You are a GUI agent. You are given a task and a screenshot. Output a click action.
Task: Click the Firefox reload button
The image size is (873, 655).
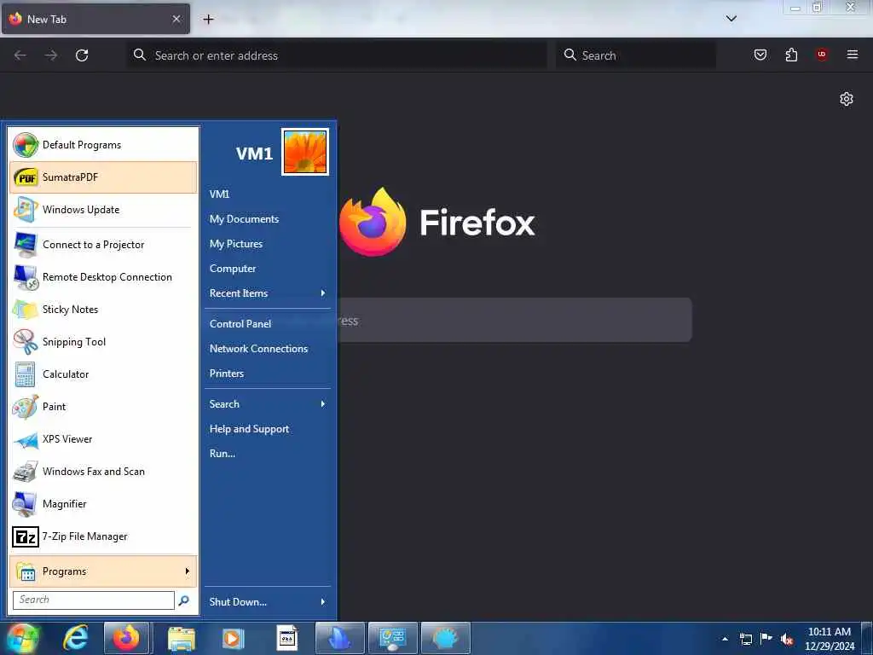(x=82, y=55)
